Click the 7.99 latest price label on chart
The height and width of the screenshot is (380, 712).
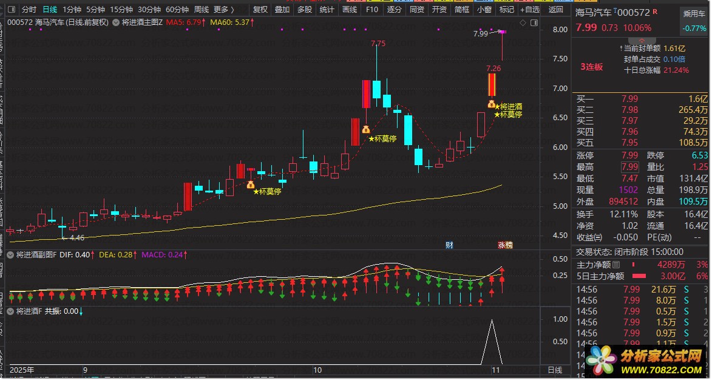480,33
